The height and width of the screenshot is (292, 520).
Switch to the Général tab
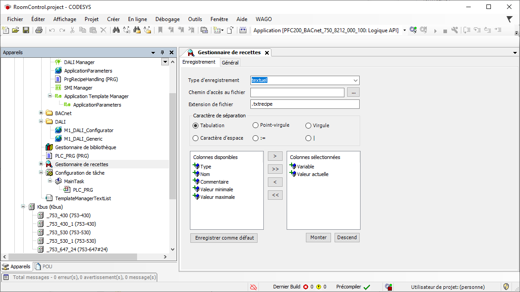point(230,62)
